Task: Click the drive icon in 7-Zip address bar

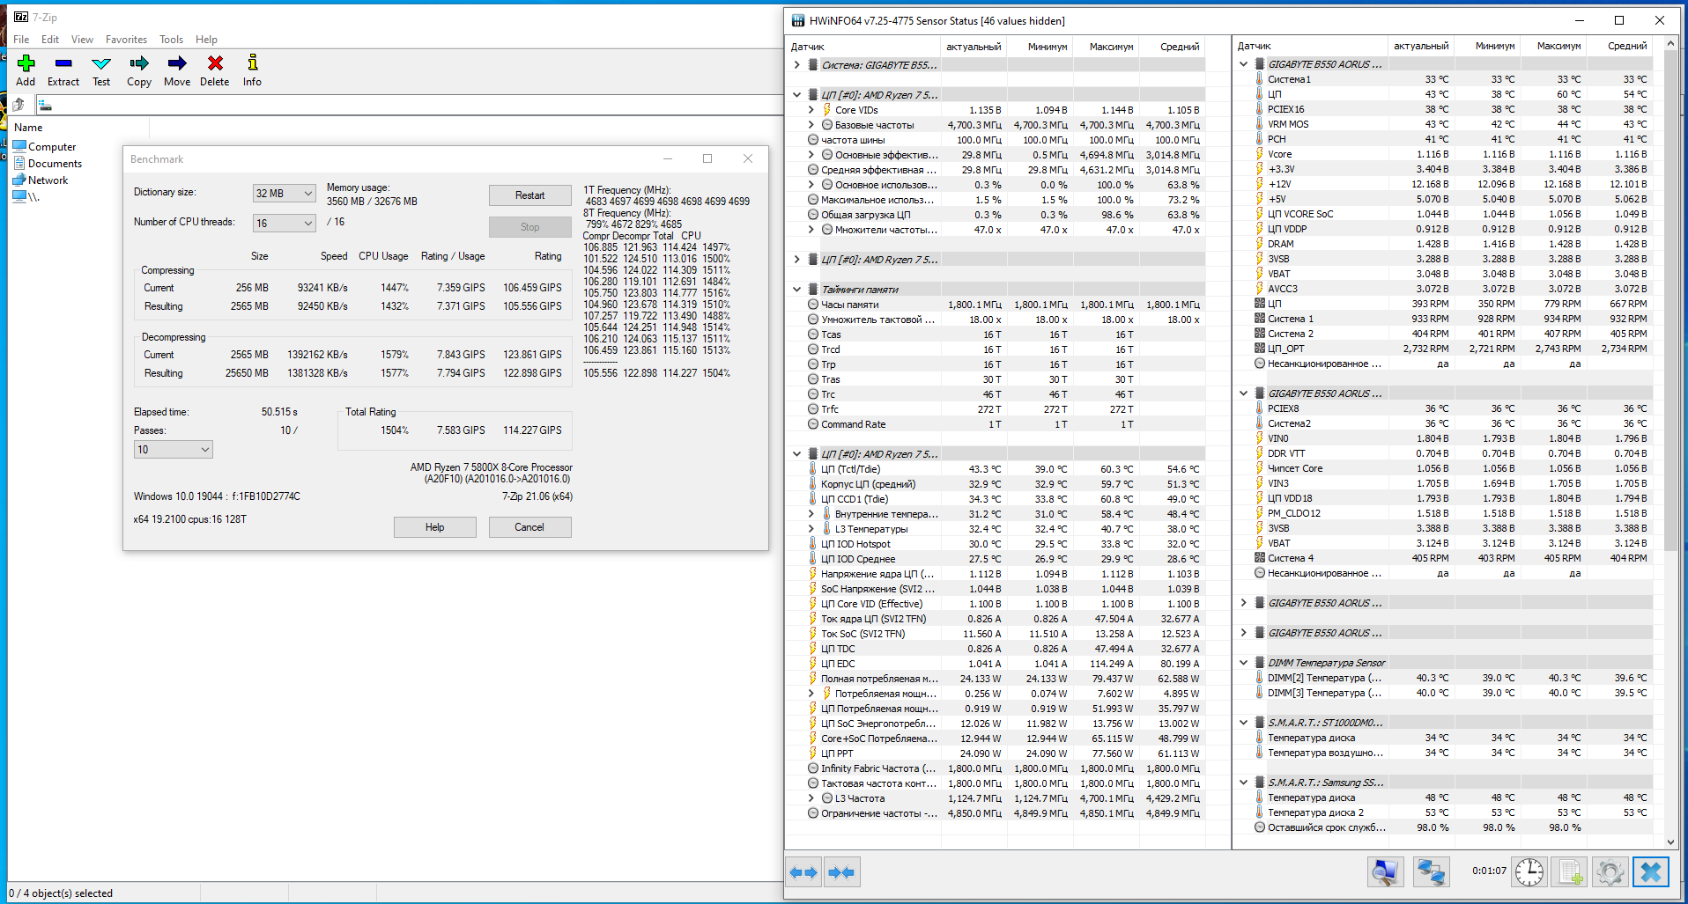Action: 45,106
